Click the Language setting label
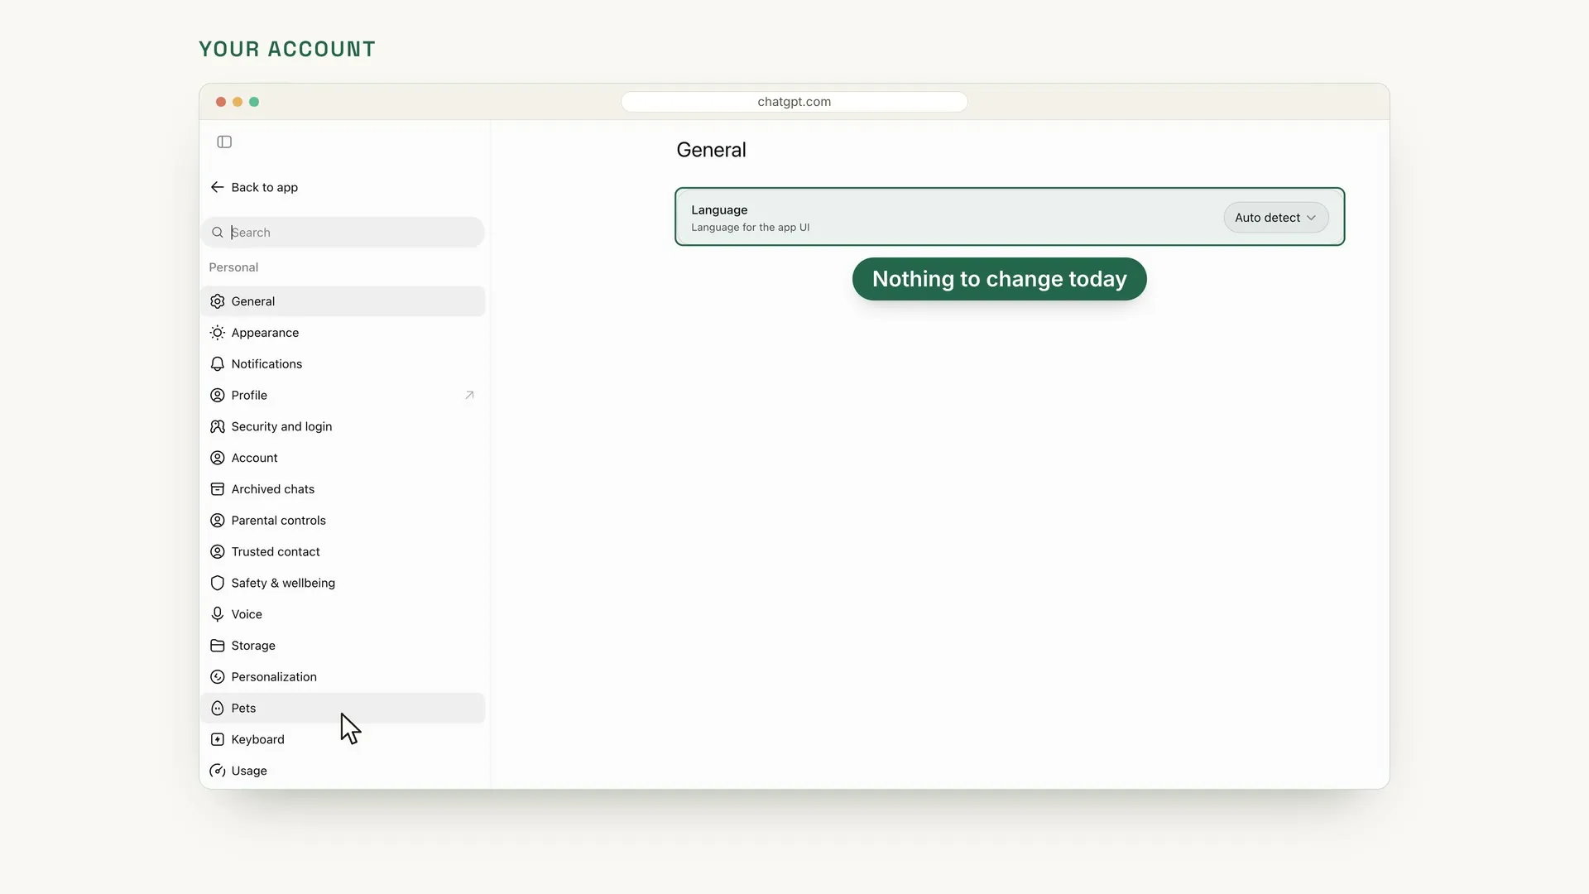Screen dimensions: 1589x894 tap(719, 210)
